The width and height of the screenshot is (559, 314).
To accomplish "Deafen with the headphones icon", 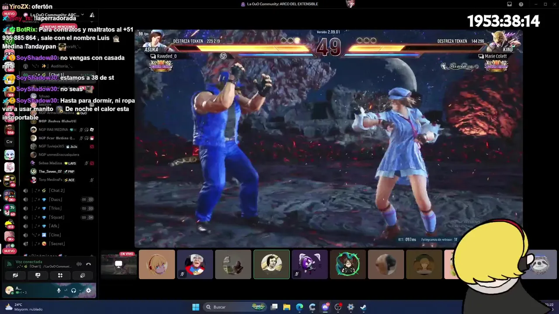I will coord(73,290).
